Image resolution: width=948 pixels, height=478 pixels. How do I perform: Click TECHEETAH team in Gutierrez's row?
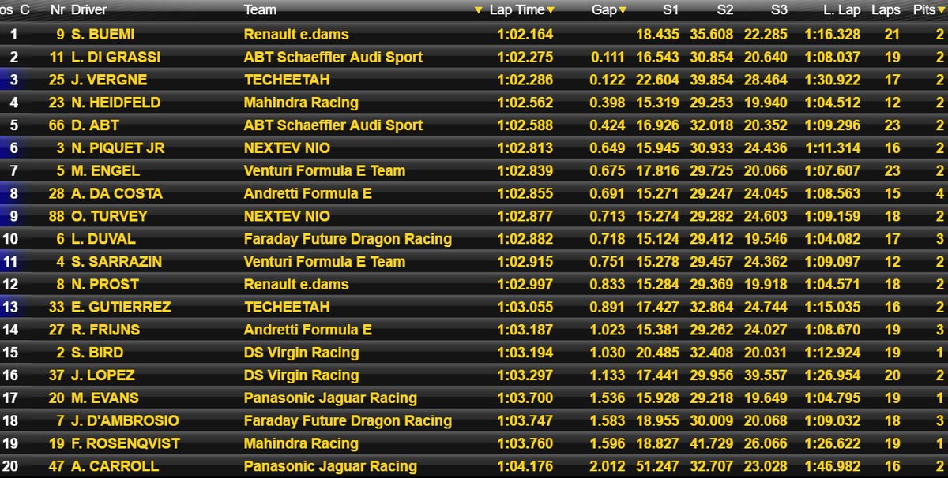click(287, 307)
